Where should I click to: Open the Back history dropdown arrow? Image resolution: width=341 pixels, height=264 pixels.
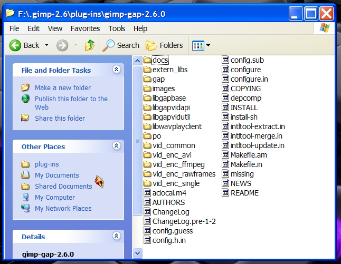[x=46, y=45]
